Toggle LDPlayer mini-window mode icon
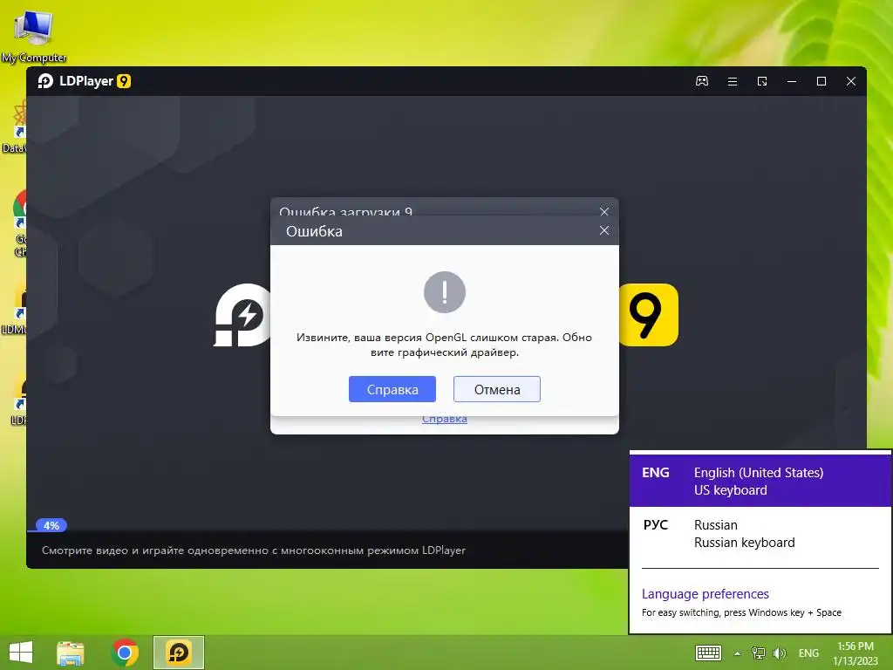This screenshot has height=670, width=893. [x=762, y=81]
